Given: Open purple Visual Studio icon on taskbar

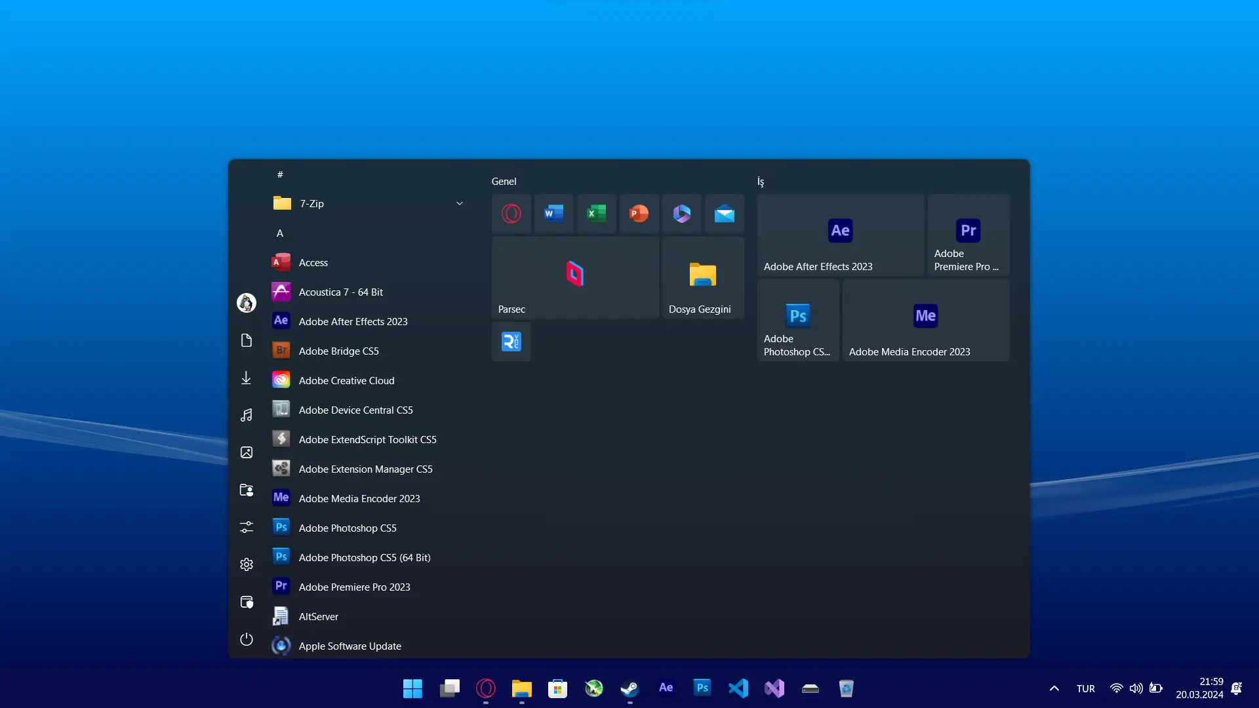Looking at the screenshot, I should pos(774,688).
